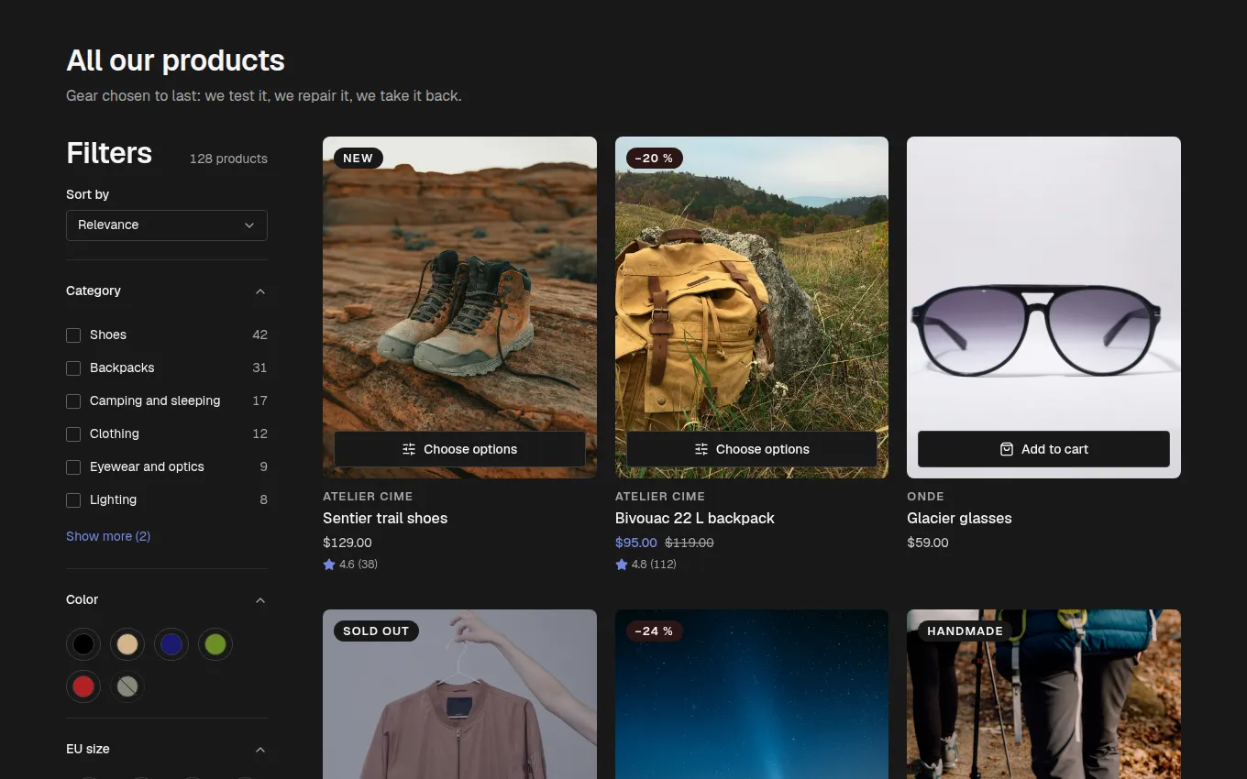Screen dimensions: 1247x779
Task: Click the HANDMADE badge
Action: (965, 631)
